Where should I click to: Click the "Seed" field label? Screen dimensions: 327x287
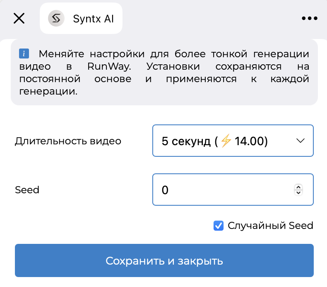[x=27, y=190]
